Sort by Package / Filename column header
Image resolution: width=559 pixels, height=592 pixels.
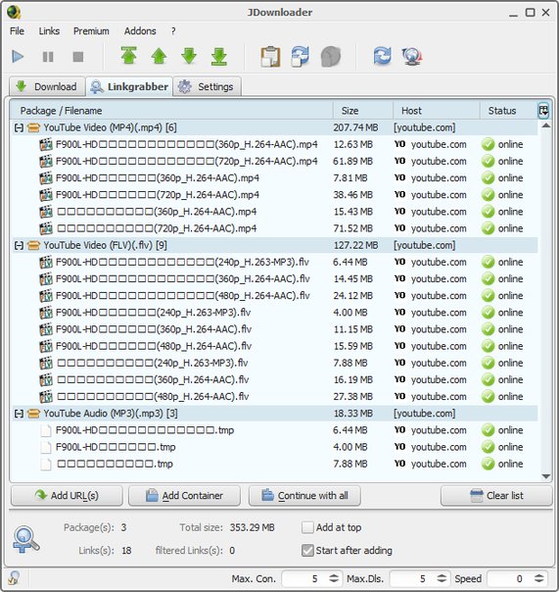[x=171, y=111]
